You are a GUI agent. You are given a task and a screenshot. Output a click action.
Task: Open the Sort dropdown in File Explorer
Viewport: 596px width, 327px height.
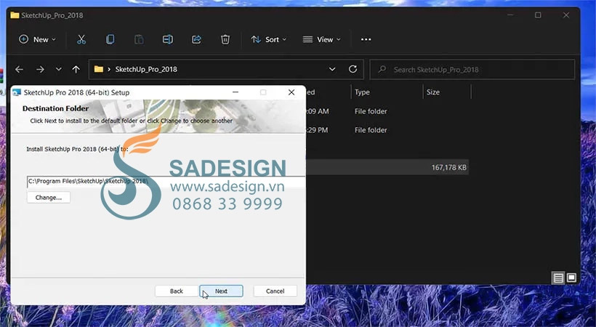coord(269,39)
